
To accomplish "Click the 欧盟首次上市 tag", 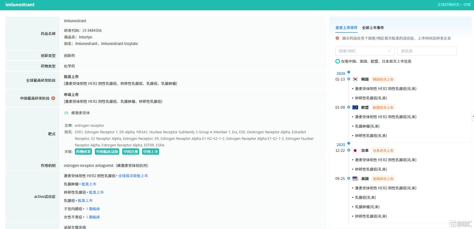I will [x=383, y=107].
